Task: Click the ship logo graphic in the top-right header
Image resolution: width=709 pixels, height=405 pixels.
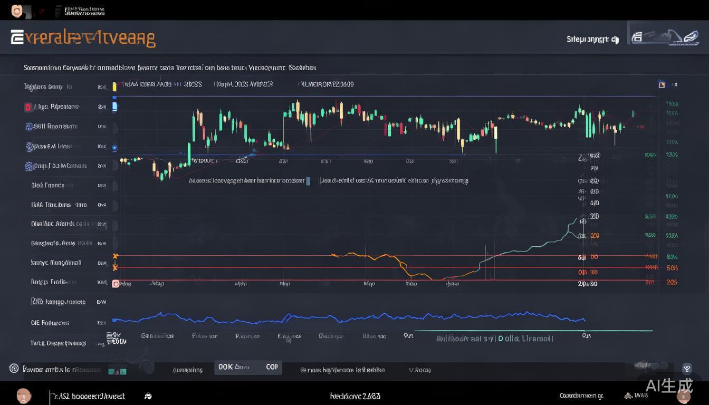Action: [665, 37]
